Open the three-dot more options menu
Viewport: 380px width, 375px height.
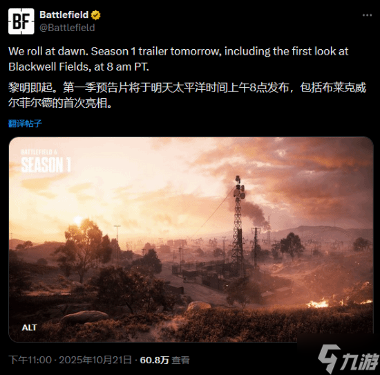point(367,15)
